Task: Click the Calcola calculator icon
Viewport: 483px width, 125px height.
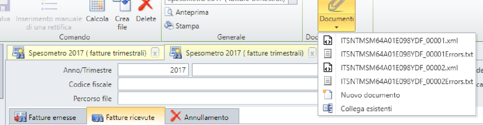Action: (97, 6)
